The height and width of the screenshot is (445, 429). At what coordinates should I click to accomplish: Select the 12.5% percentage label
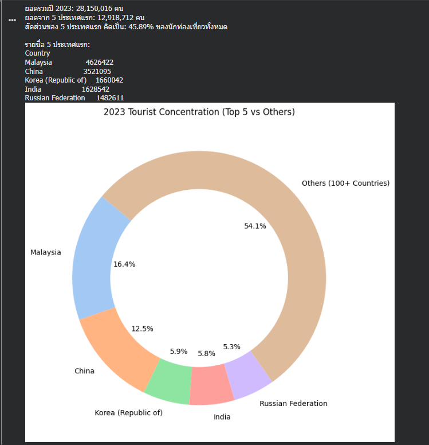(142, 329)
